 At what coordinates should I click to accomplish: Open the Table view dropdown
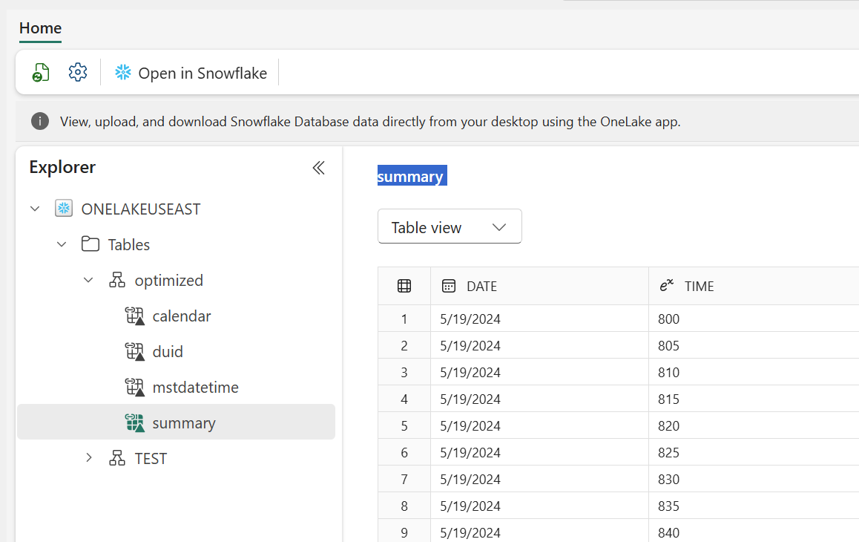coord(450,226)
